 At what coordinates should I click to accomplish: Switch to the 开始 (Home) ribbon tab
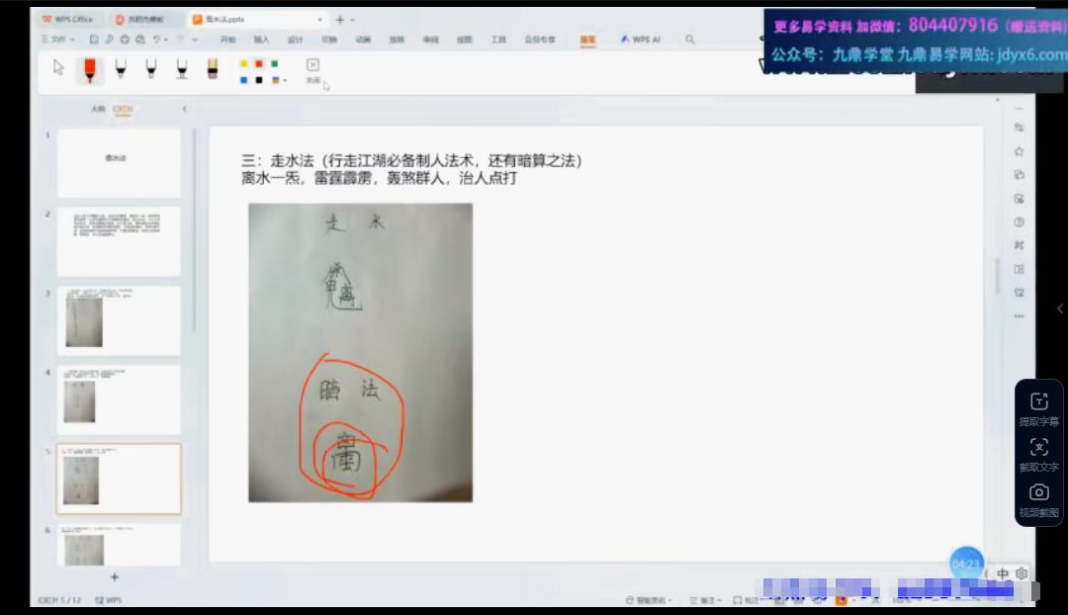tap(227, 40)
